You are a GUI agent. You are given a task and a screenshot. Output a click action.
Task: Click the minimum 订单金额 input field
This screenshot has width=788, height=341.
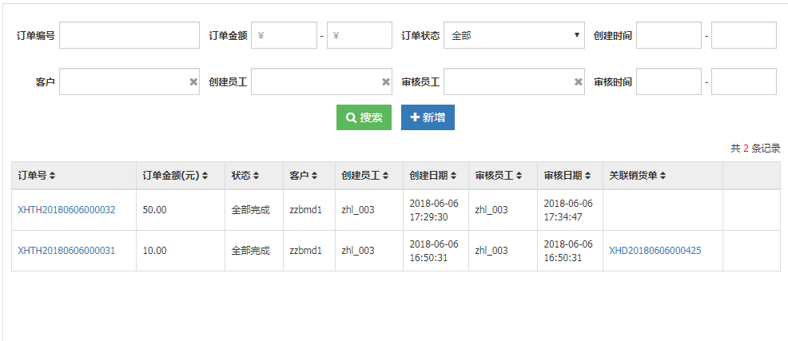[284, 35]
